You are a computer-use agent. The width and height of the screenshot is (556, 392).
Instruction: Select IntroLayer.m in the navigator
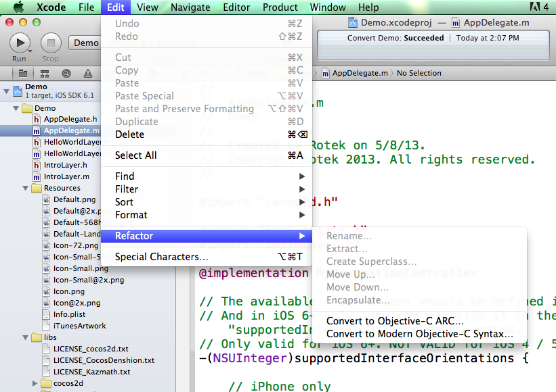click(66, 176)
